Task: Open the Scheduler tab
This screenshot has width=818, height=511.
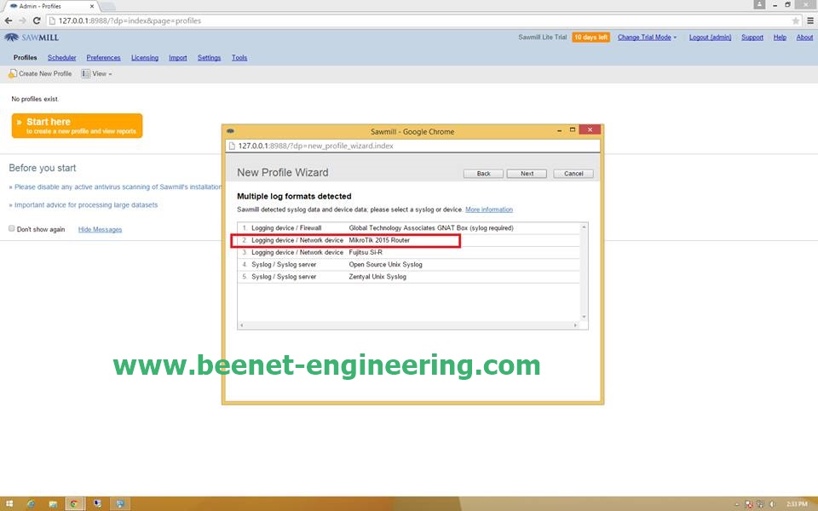Action: [61, 58]
